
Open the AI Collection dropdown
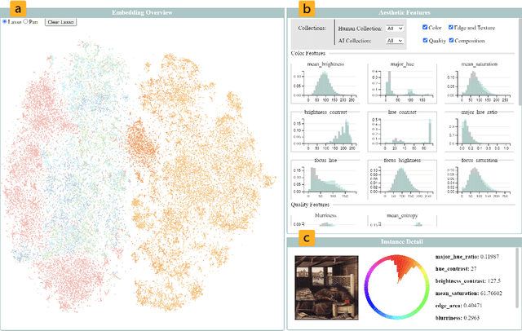coord(396,40)
